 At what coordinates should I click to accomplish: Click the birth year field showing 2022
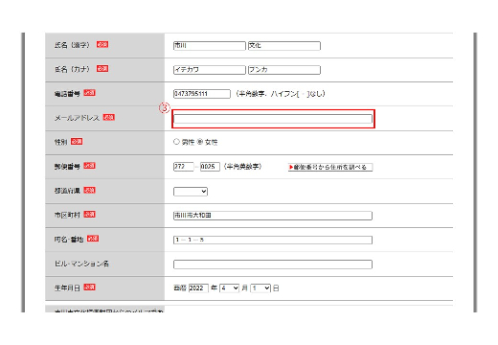tap(198, 288)
